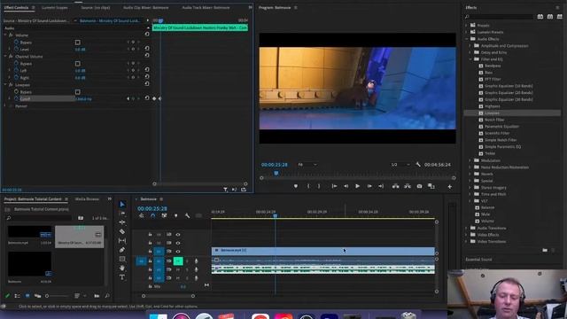The width and height of the screenshot is (567, 319).
Task: Expand the Amplitude and Compression folder
Action: [x=470, y=46]
